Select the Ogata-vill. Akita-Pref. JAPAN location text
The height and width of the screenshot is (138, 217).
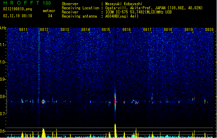coord(154,8)
